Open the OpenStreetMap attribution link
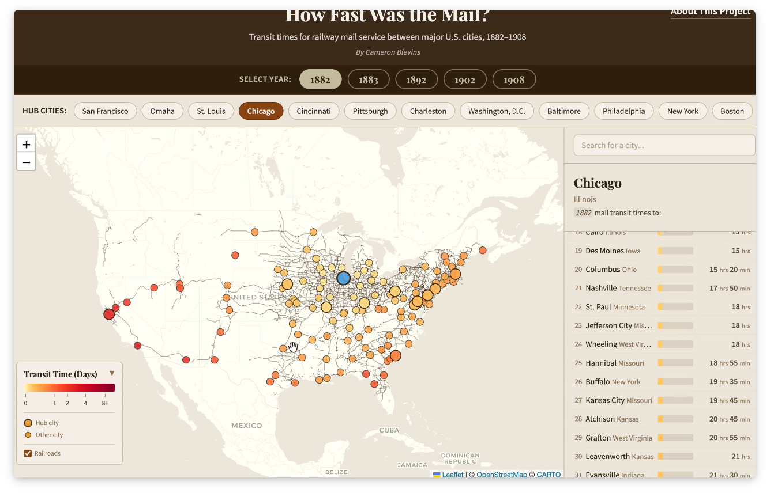774x493 pixels. click(x=502, y=475)
